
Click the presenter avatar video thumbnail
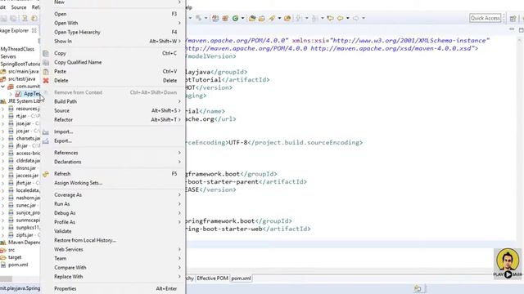508,263
